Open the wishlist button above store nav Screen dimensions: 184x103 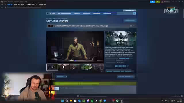pyautogui.click(x=130, y=11)
